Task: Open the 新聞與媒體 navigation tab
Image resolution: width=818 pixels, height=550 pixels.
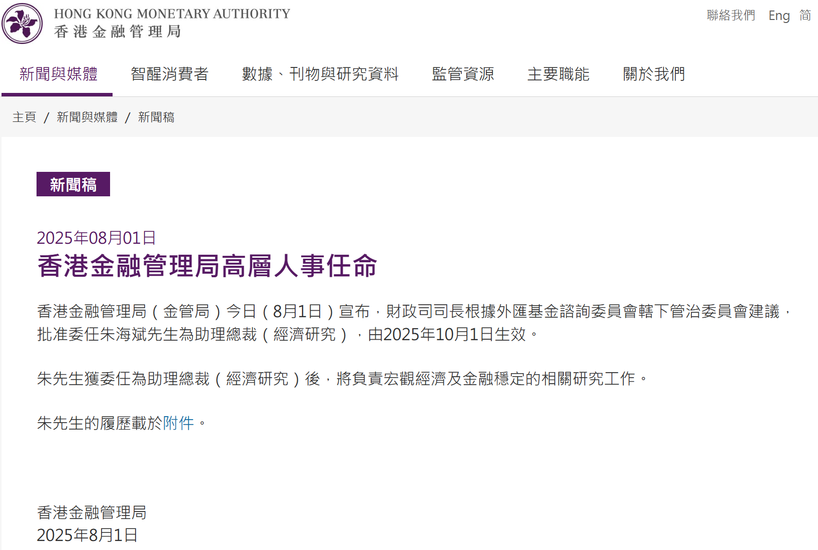Action: 58,74
